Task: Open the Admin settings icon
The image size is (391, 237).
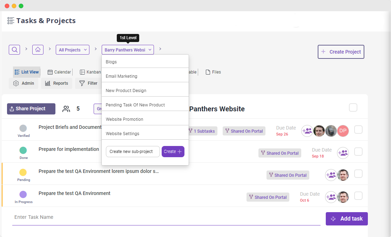Action: [x=16, y=83]
